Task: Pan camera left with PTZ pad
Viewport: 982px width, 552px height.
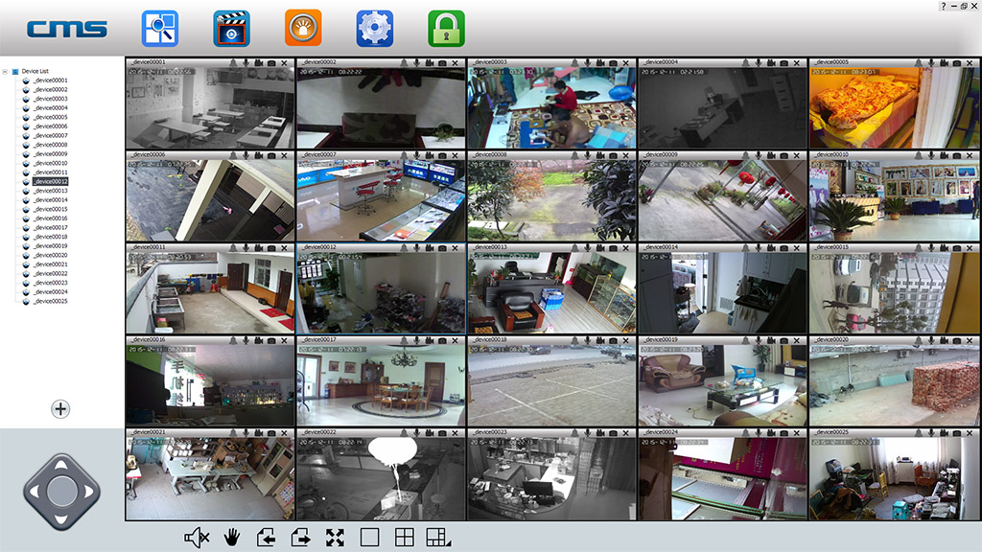Action: pyautogui.click(x=34, y=492)
